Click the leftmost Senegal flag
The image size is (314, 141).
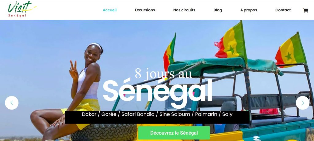pyautogui.click(x=169, y=53)
